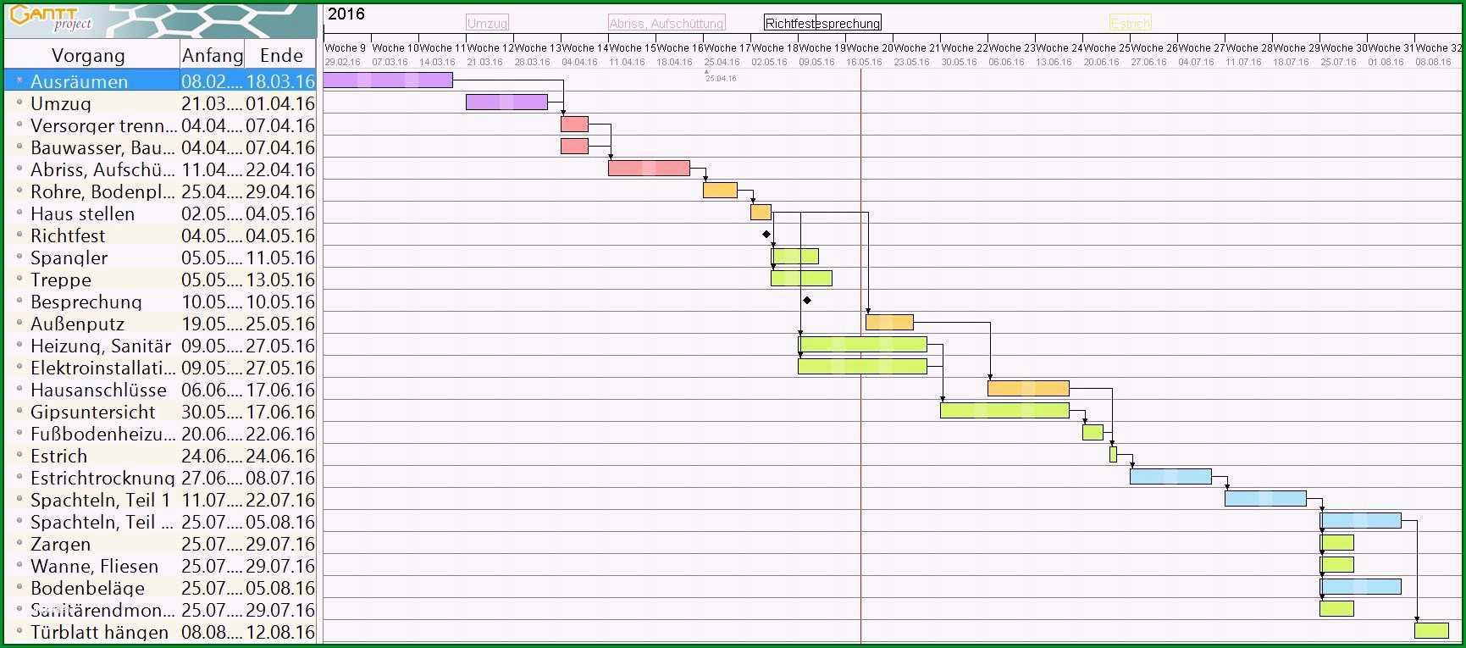Click the Woche 9 timeline header

click(x=346, y=48)
